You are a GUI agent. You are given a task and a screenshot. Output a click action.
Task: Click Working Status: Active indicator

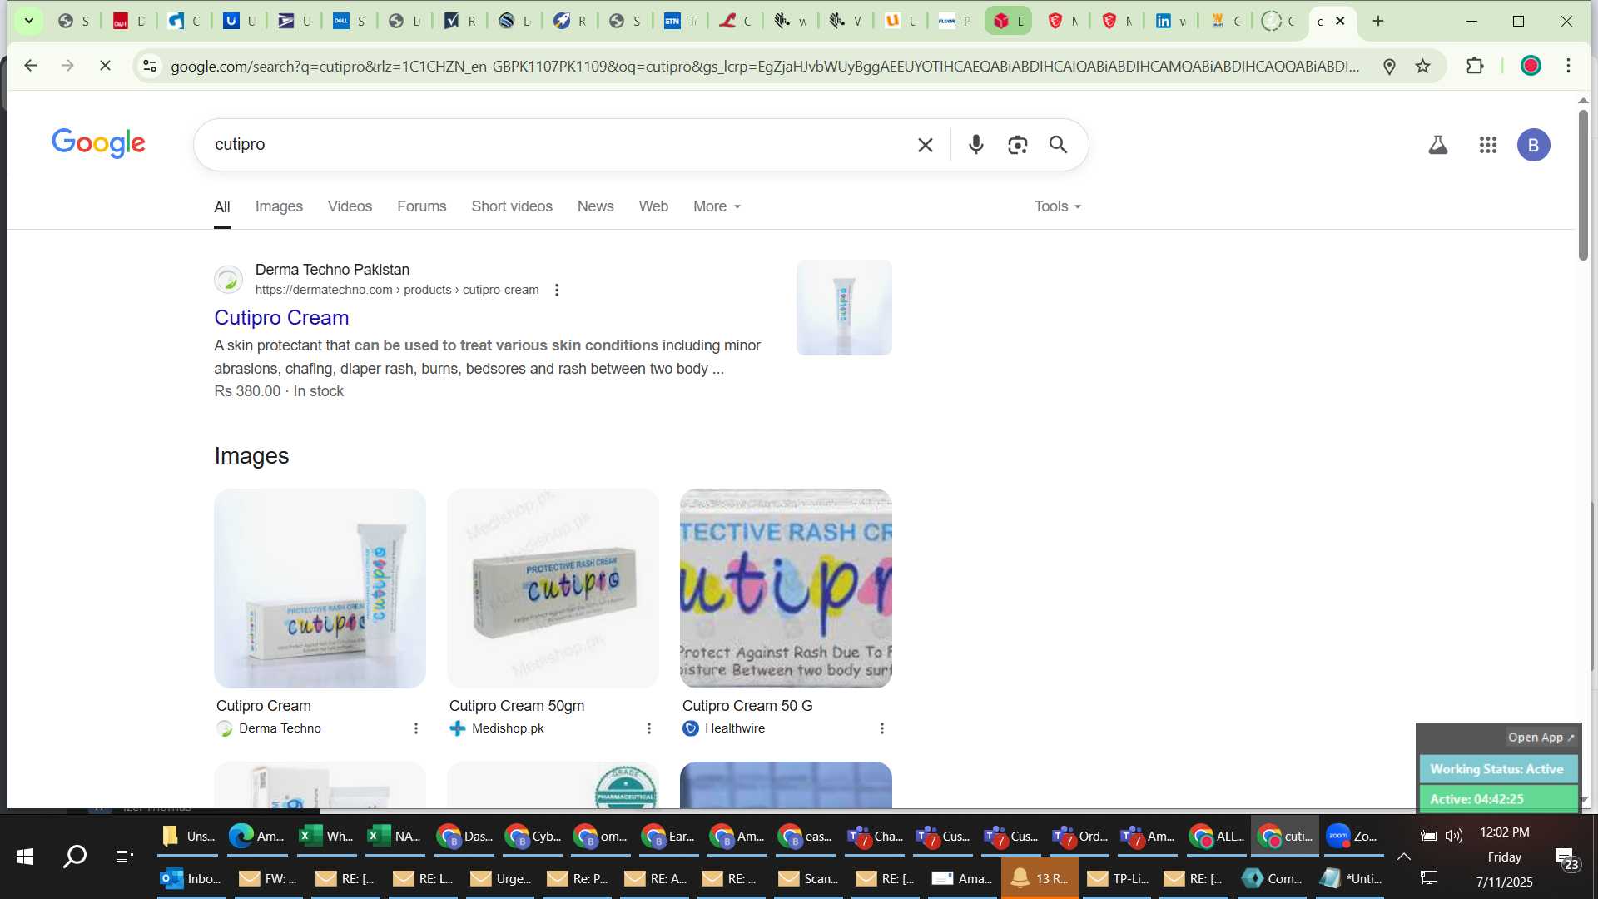tap(1497, 769)
